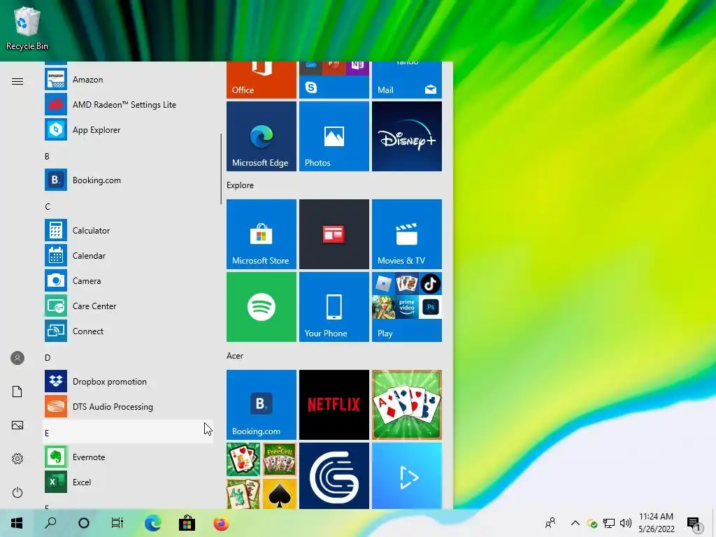
Task: Open the user account button
Action: (17, 358)
